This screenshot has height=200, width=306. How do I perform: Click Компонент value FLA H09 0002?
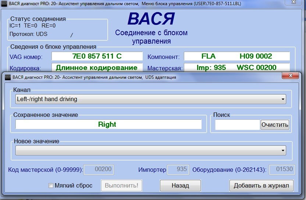(237, 56)
